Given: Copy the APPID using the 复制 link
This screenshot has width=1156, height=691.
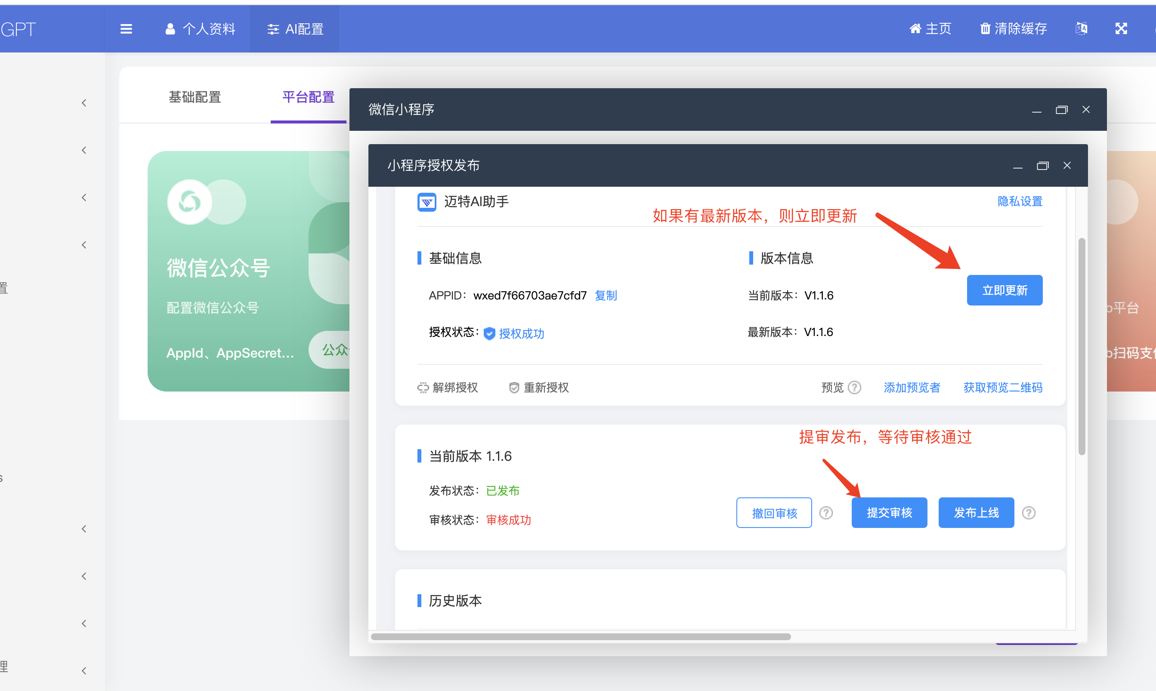Looking at the screenshot, I should (606, 295).
